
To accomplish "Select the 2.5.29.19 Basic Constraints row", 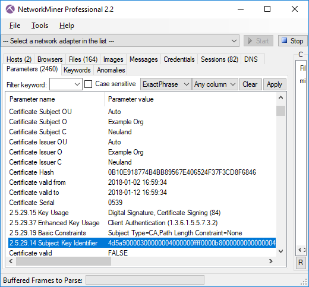I will pos(142,233).
